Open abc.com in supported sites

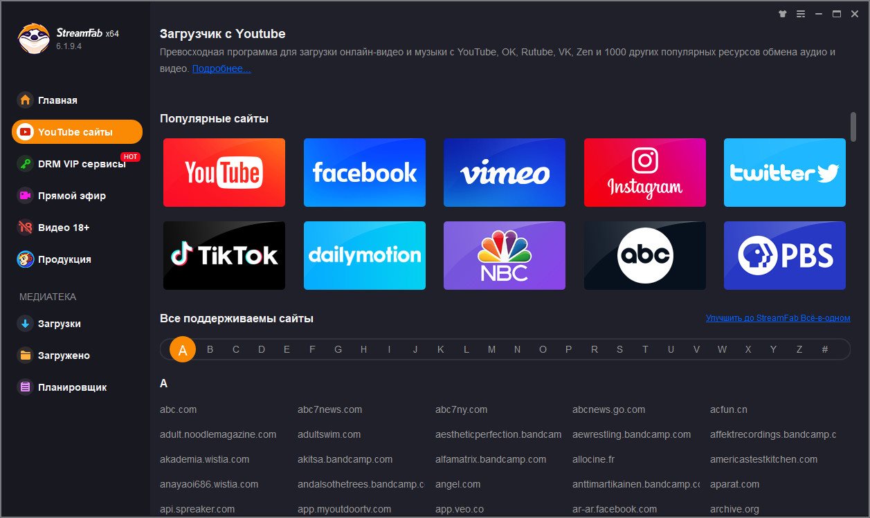(178, 409)
